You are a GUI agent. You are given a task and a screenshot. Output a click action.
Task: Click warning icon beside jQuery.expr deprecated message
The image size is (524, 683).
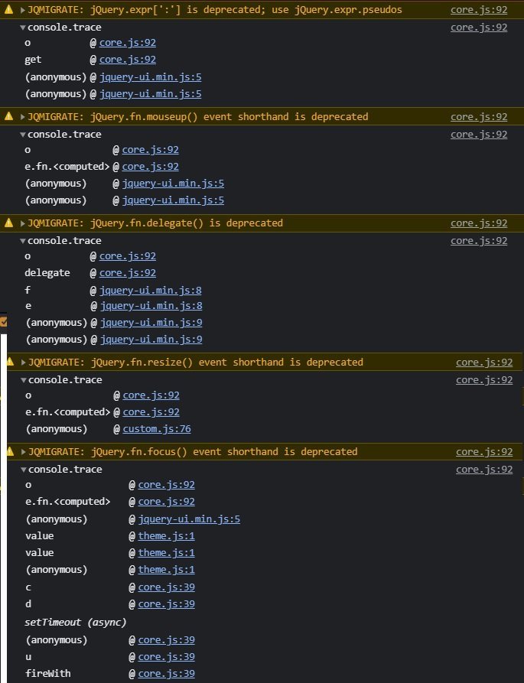click(x=8, y=10)
